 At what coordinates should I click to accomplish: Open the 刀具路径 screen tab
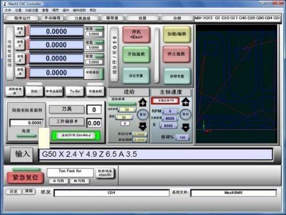[82, 18]
